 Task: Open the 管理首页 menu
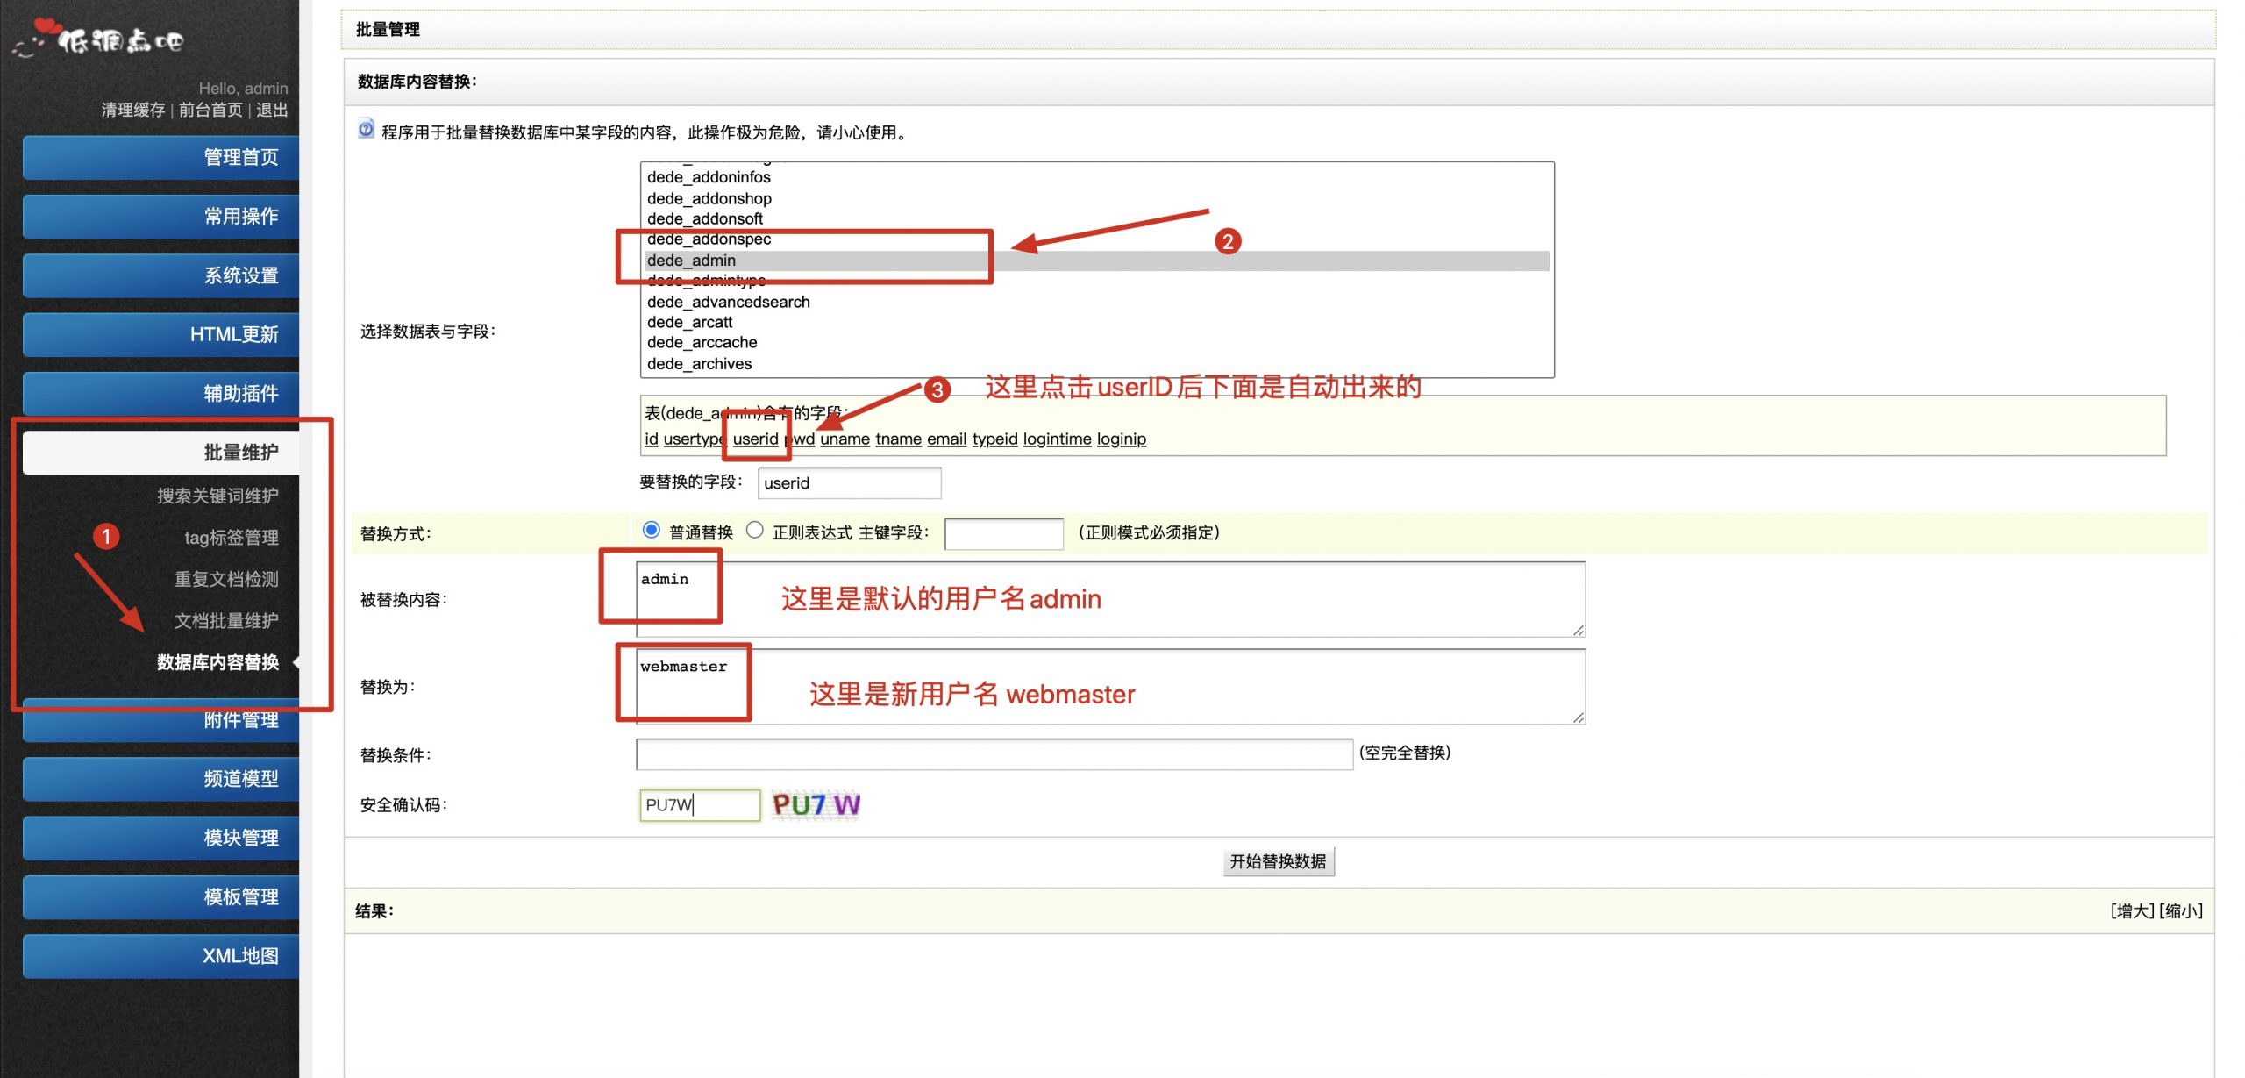point(160,158)
